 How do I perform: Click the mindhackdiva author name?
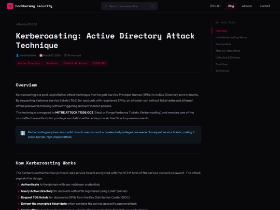[x=27, y=55]
